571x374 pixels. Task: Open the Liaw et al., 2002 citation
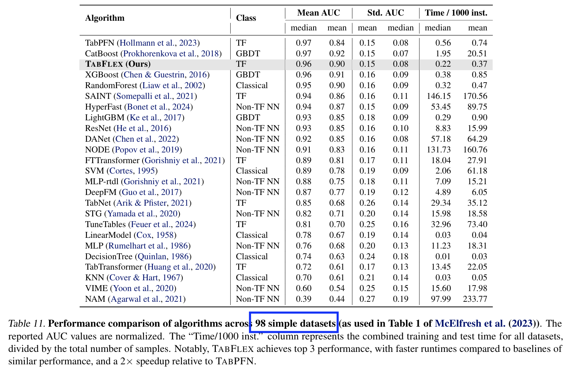(172, 85)
